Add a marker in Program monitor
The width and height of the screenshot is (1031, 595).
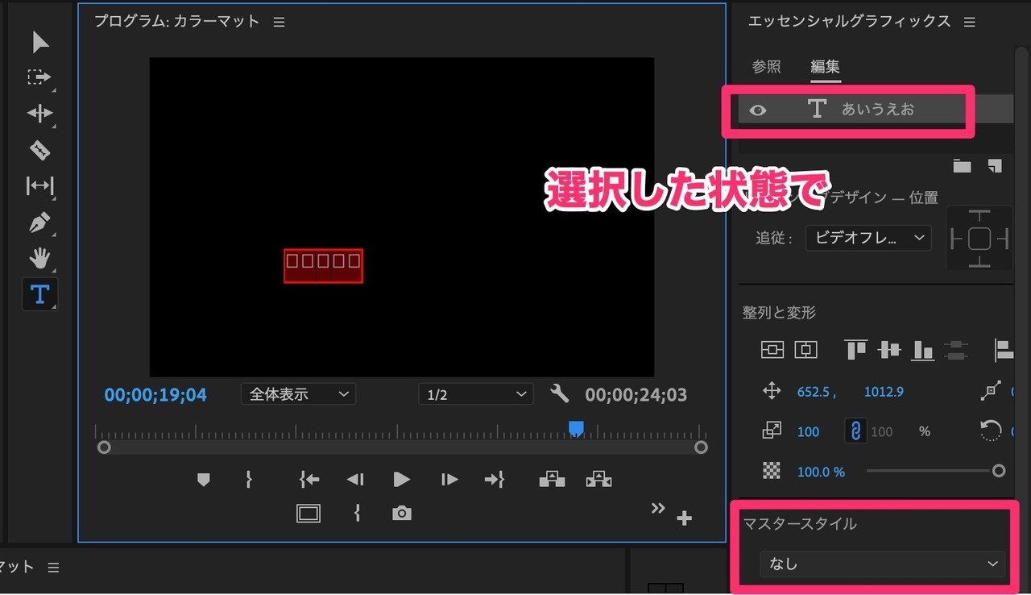click(x=203, y=480)
